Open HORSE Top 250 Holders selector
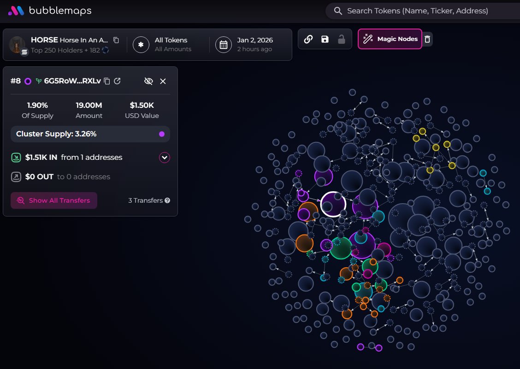The height and width of the screenshot is (369, 520). [65, 45]
